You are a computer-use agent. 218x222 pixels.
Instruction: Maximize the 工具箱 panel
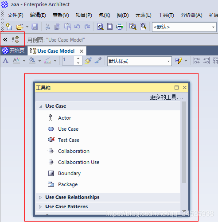pos(176,88)
